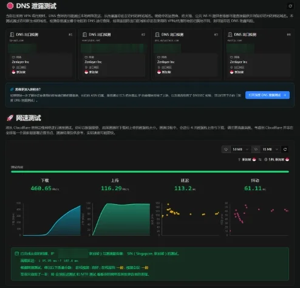The image size is (300, 288).
Task: Click the 61.11 jitter value
Action: pos(253,188)
